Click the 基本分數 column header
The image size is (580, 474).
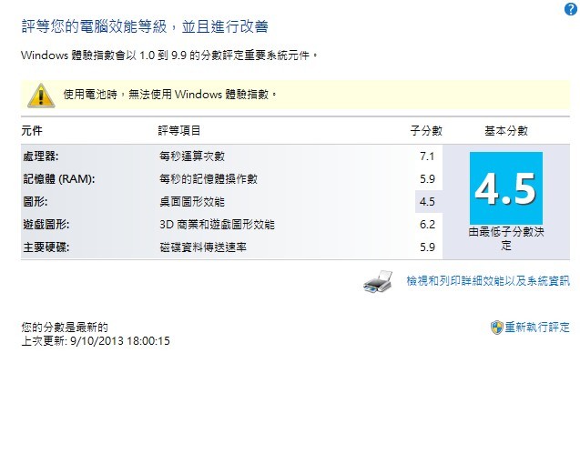point(506,130)
